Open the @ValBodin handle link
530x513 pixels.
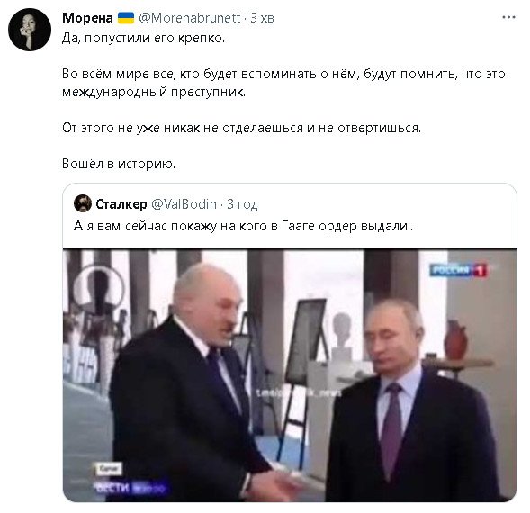click(184, 204)
